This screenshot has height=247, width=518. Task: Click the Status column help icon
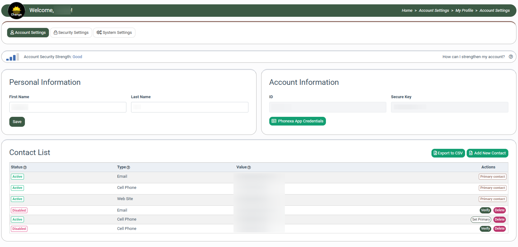(25, 167)
